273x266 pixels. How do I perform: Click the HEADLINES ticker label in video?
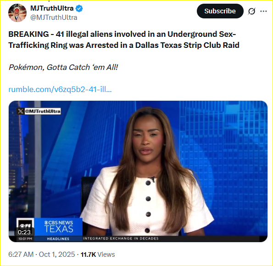(x=58, y=238)
